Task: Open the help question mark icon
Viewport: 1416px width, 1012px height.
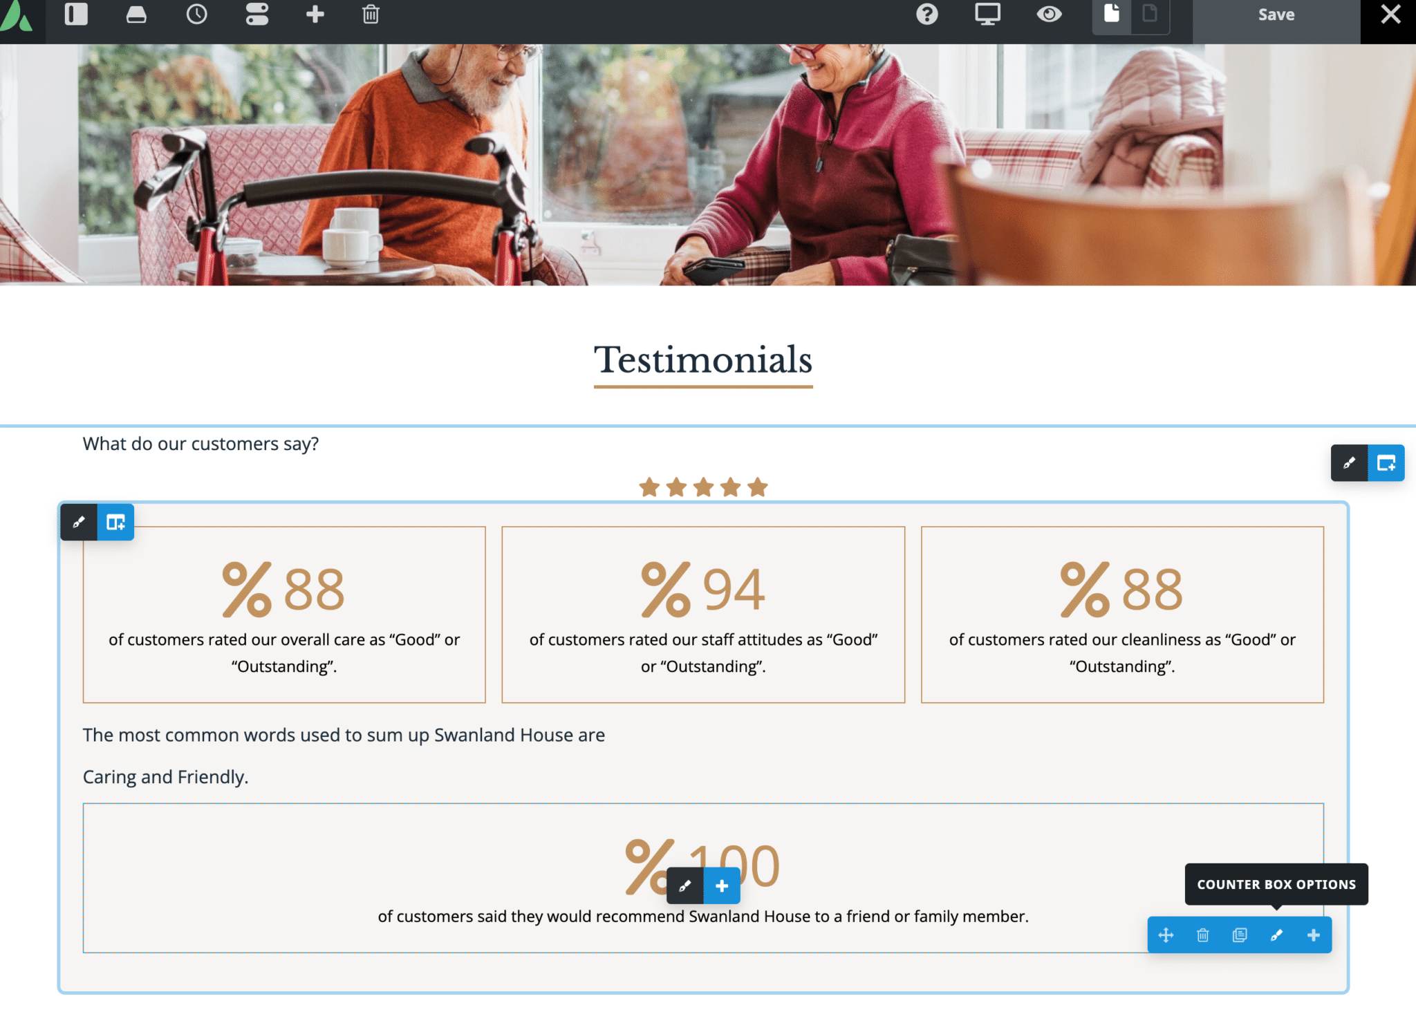Action: coord(926,15)
